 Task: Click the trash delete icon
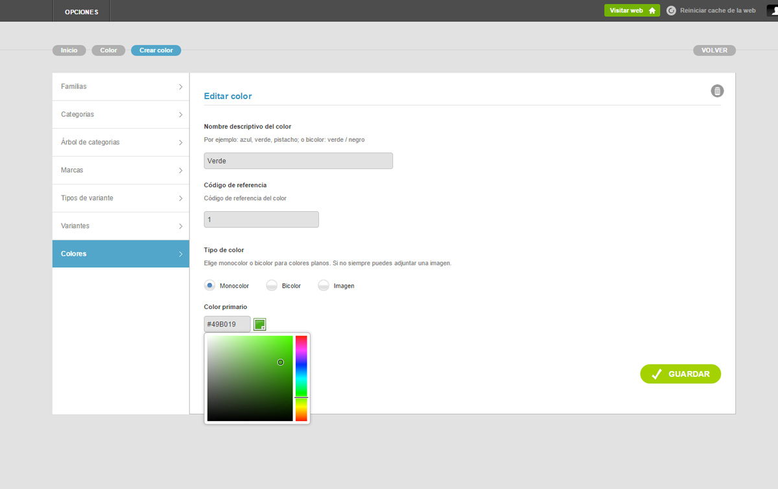tap(717, 91)
